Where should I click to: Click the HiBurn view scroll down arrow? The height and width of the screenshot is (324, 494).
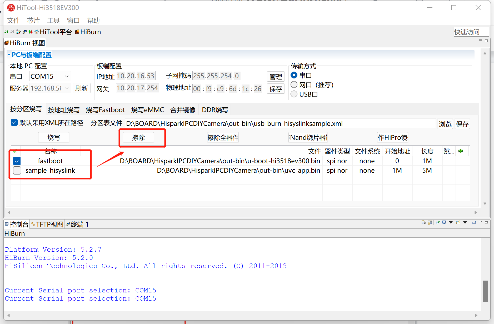click(x=485, y=203)
